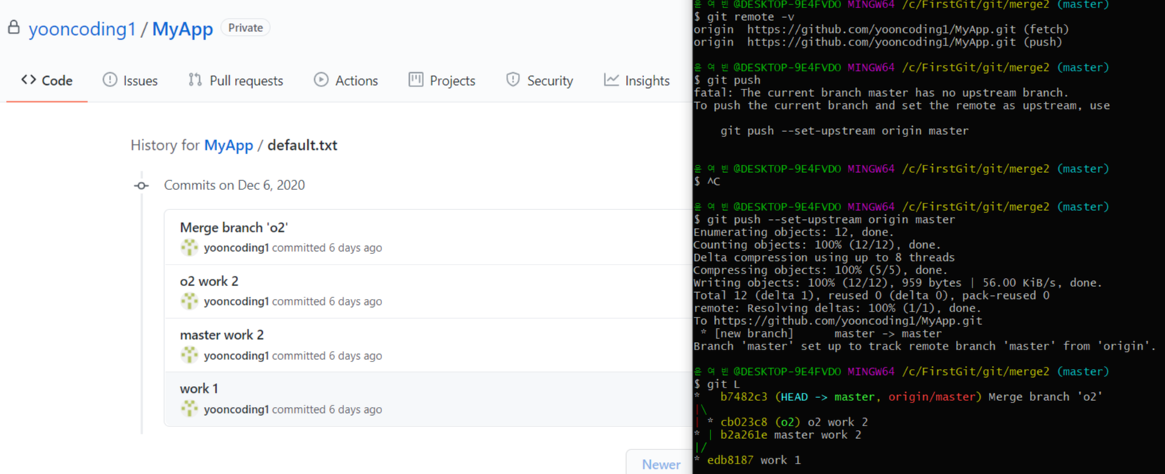Click "git L" command in terminal
Image resolution: width=1165 pixels, height=474 pixels.
(723, 385)
